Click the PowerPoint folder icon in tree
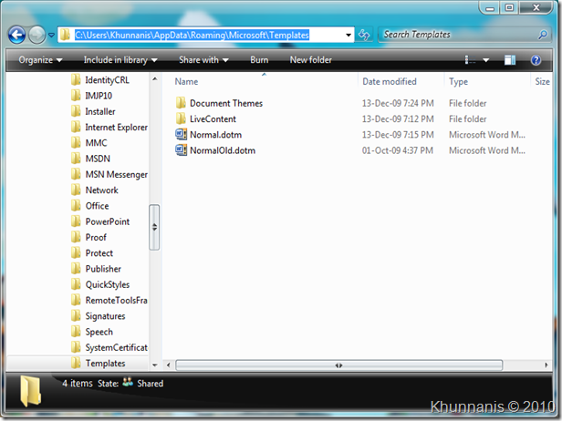This screenshot has height=421, width=562. [76, 221]
